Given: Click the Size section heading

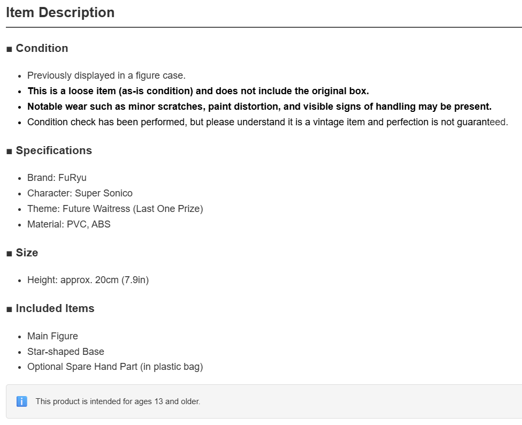Looking at the screenshot, I should [27, 253].
